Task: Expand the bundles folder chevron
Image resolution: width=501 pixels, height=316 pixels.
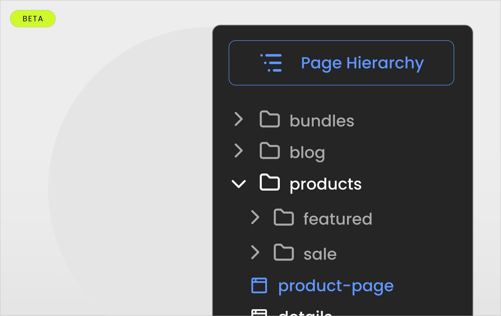Action: coord(239,119)
